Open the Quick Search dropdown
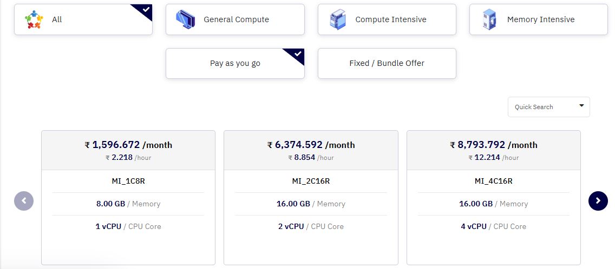This screenshot has height=269, width=615. click(549, 107)
